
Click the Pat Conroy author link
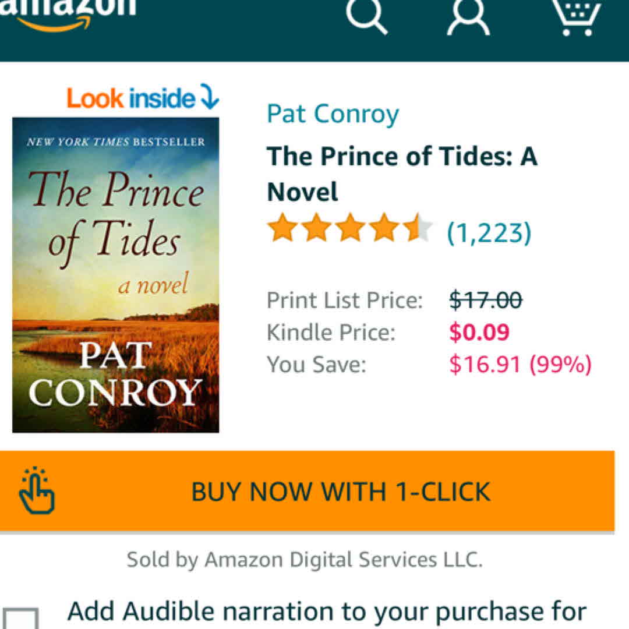(333, 114)
